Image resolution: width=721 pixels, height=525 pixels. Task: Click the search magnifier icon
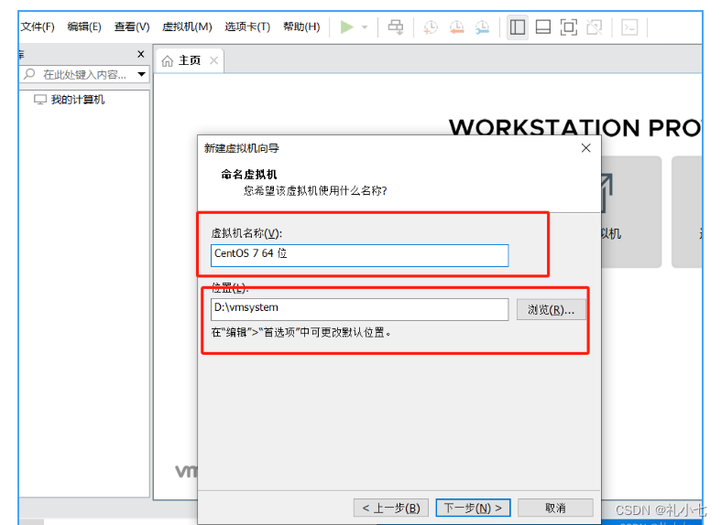[29, 74]
